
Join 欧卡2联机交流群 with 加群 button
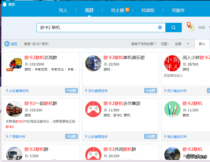72,91
